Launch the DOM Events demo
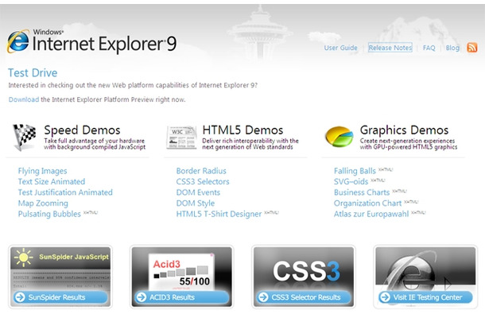The image size is (485, 318). click(x=198, y=192)
